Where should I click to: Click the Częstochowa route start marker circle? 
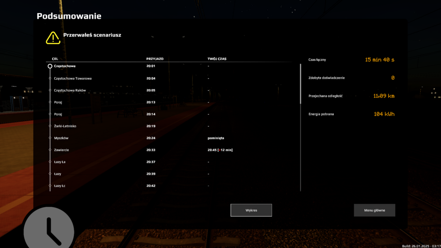50,66
